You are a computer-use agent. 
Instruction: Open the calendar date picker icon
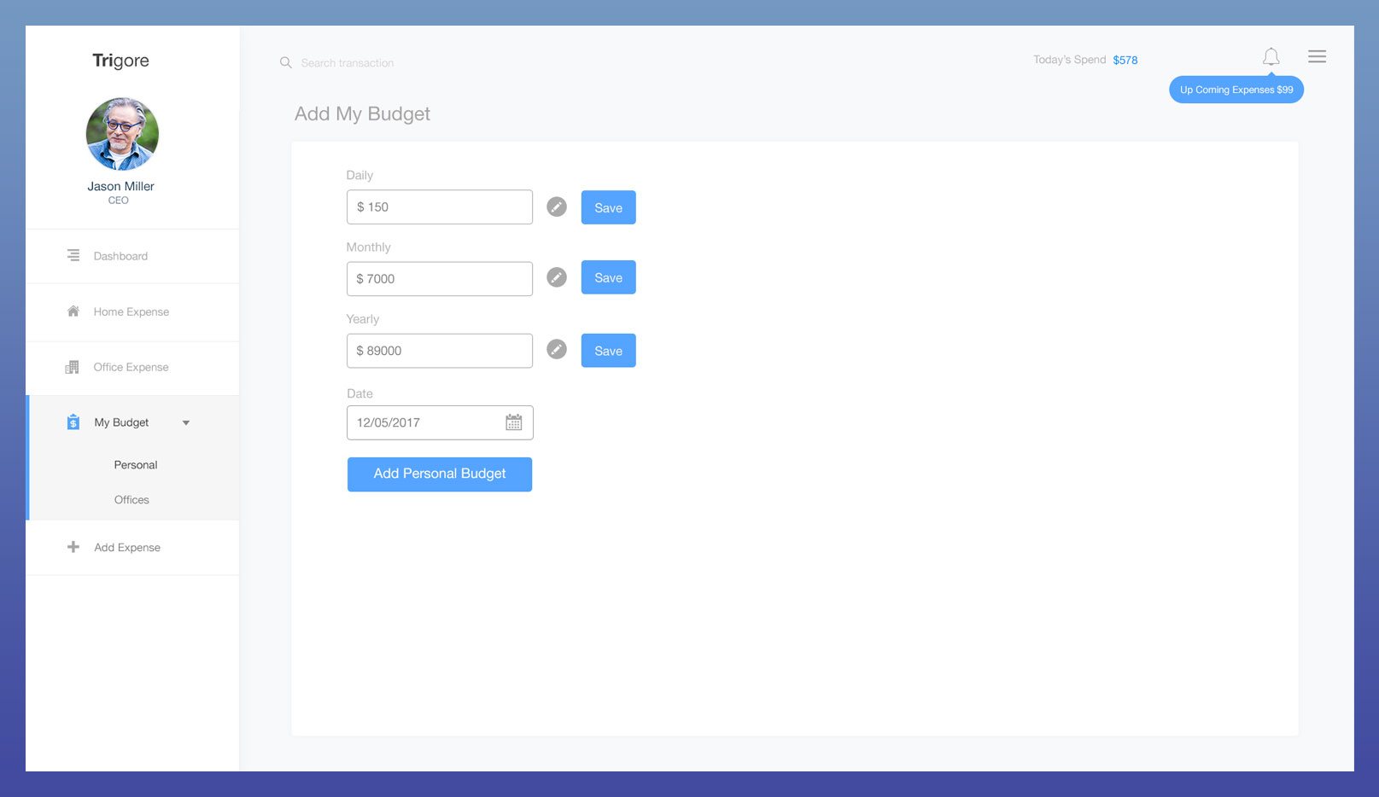(513, 422)
